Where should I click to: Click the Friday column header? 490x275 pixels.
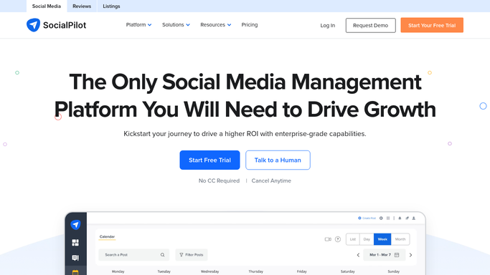[x=301, y=271]
